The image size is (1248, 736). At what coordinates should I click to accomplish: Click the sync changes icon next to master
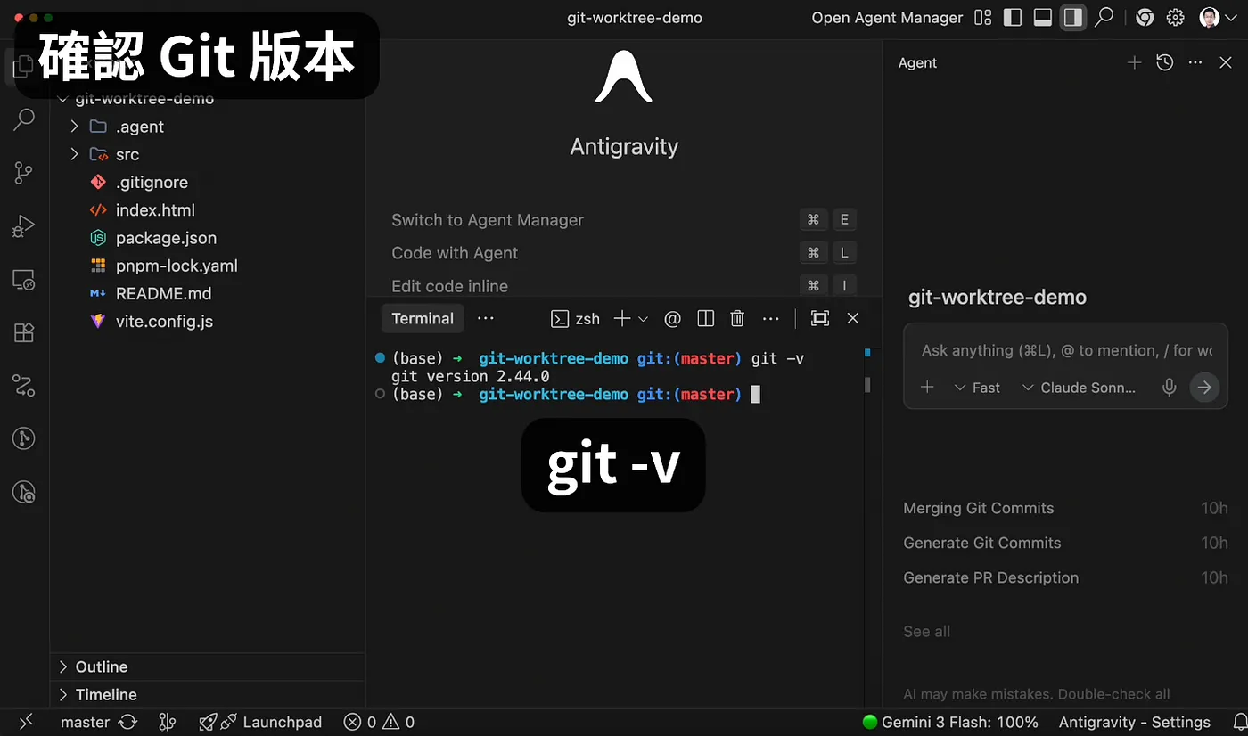click(127, 722)
